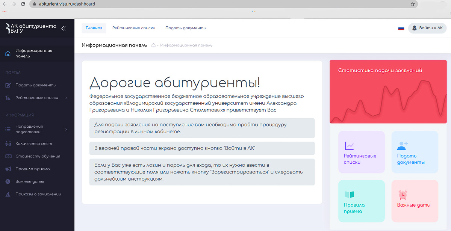Click the Приказы о зачислении sidebar icon

[x=8, y=194]
